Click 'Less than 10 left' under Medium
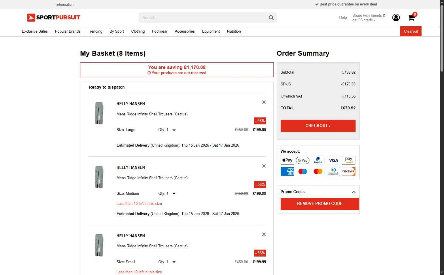Image resolution: width=444 pixels, height=275 pixels. coord(139,204)
